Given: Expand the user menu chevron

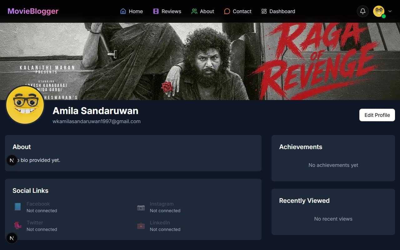Looking at the screenshot, I should pyautogui.click(x=390, y=11).
